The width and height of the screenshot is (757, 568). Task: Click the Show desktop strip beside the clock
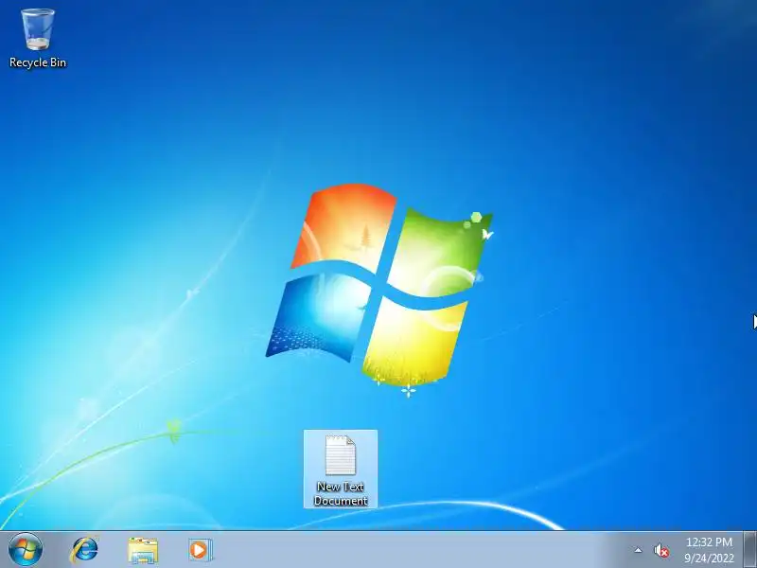point(749,550)
